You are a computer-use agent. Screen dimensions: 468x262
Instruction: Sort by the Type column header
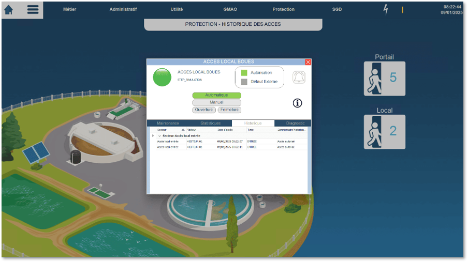pos(261,130)
